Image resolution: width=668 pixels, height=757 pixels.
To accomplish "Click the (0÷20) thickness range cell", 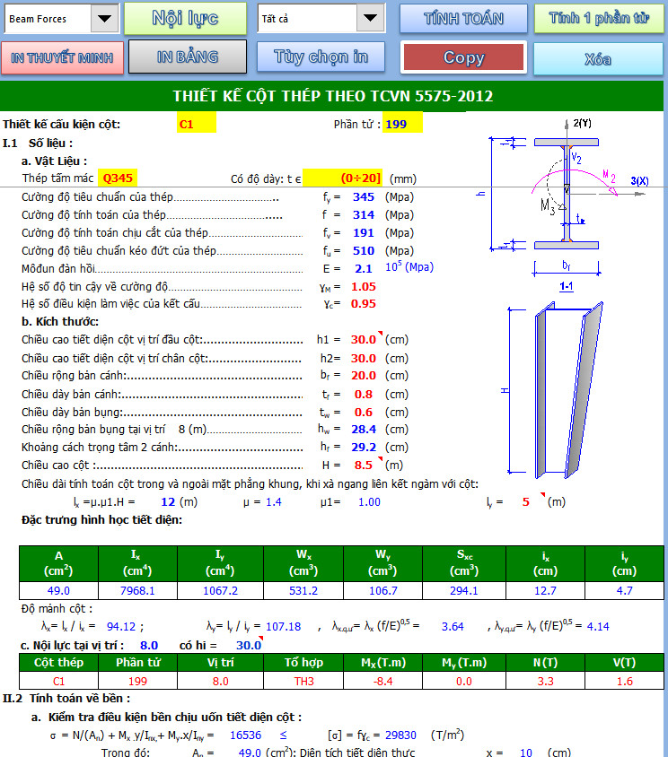I will pyautogui.click(x=360, y=178).
